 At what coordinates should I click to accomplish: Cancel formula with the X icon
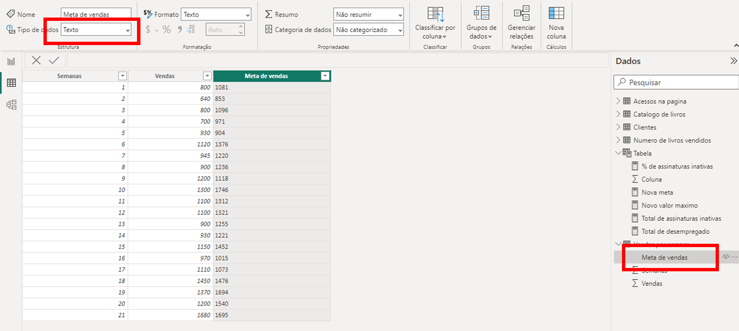click(36, 61)
